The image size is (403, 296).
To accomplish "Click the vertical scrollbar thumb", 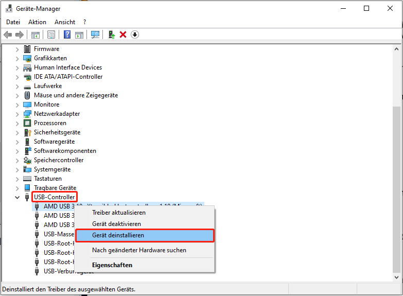I will pyautogui.click(x=396, y=189).
